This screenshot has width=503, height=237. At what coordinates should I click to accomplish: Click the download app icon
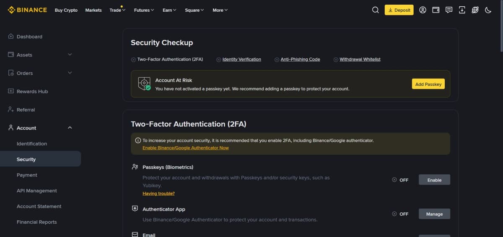(462, 10)
